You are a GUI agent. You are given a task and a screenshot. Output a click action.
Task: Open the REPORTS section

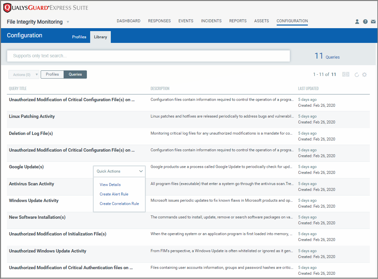(x=238, y=21)
